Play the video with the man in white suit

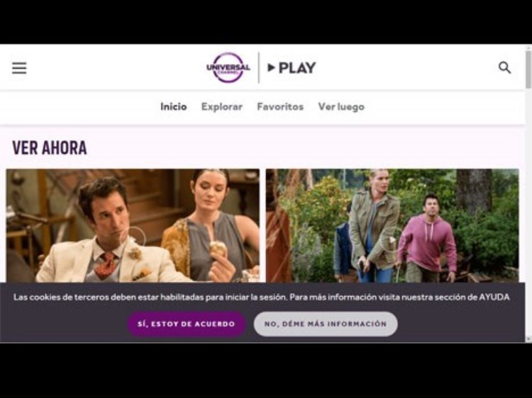[133, 239]
